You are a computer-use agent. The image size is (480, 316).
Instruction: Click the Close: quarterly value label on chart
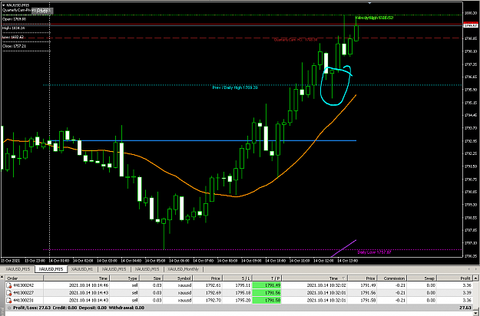point(15,46)
